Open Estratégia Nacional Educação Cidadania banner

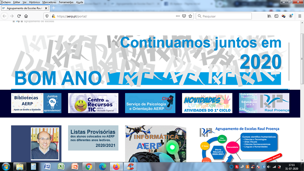(x=264, y=103)
